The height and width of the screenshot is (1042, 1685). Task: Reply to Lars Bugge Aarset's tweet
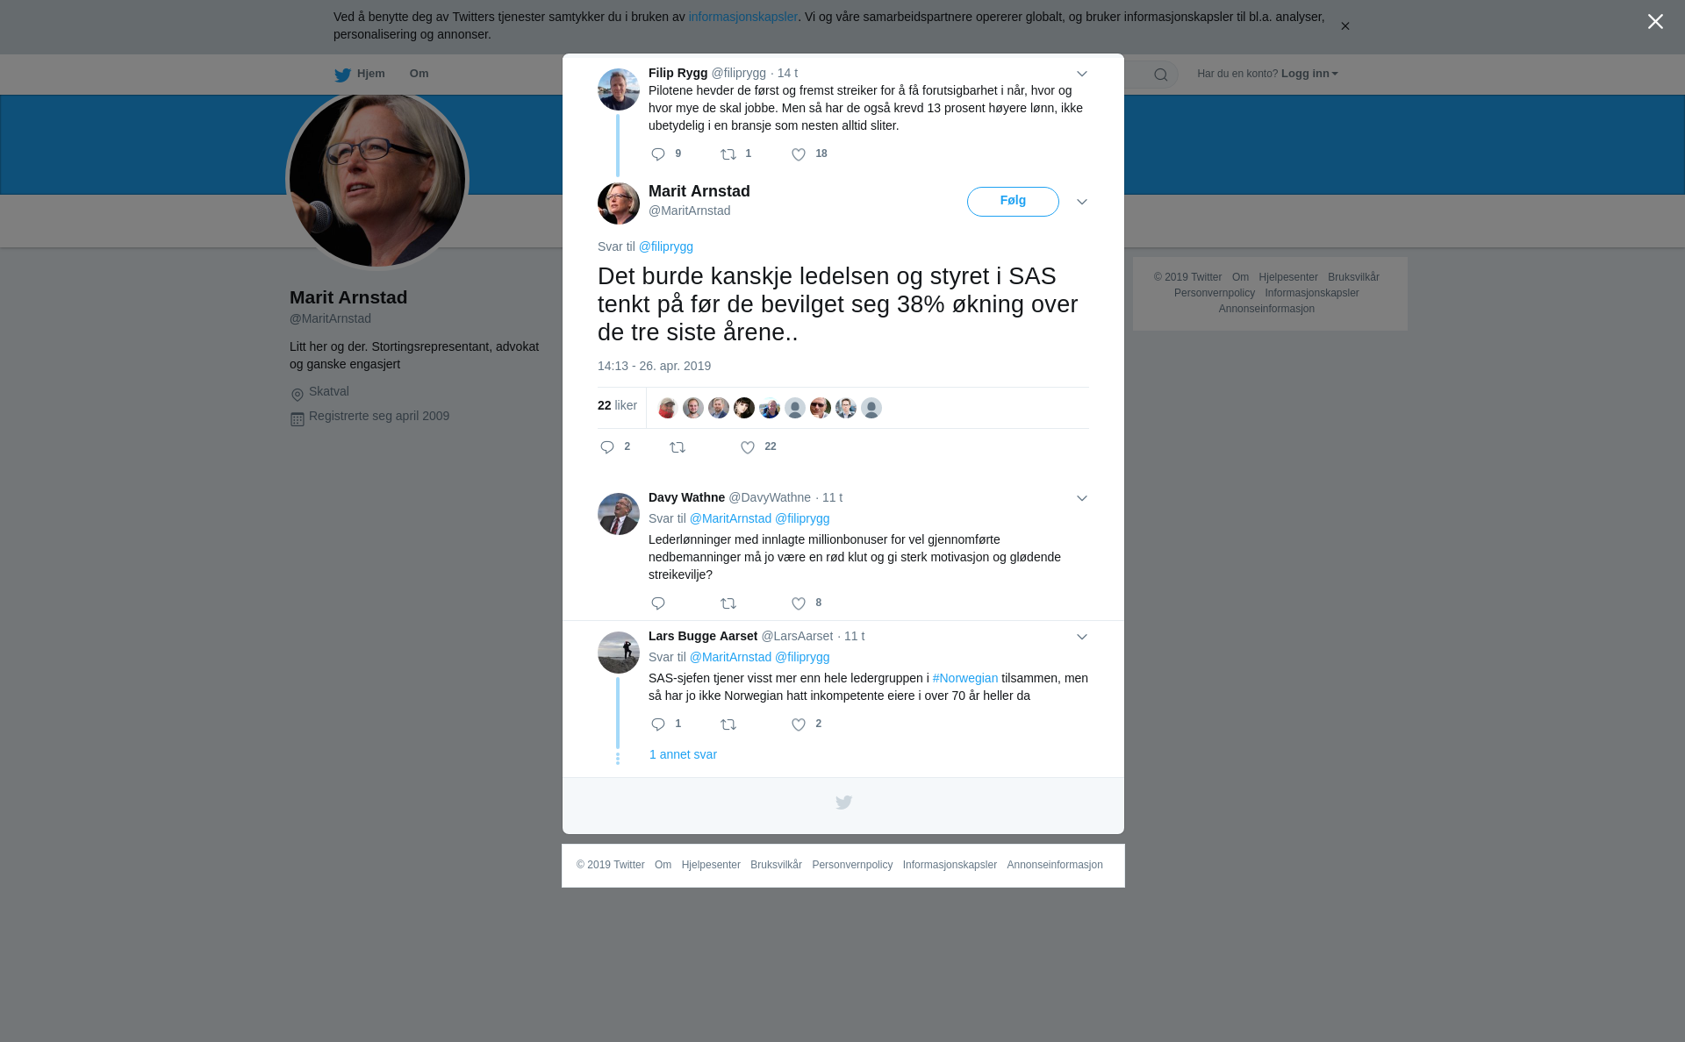(x=658, y=724)
